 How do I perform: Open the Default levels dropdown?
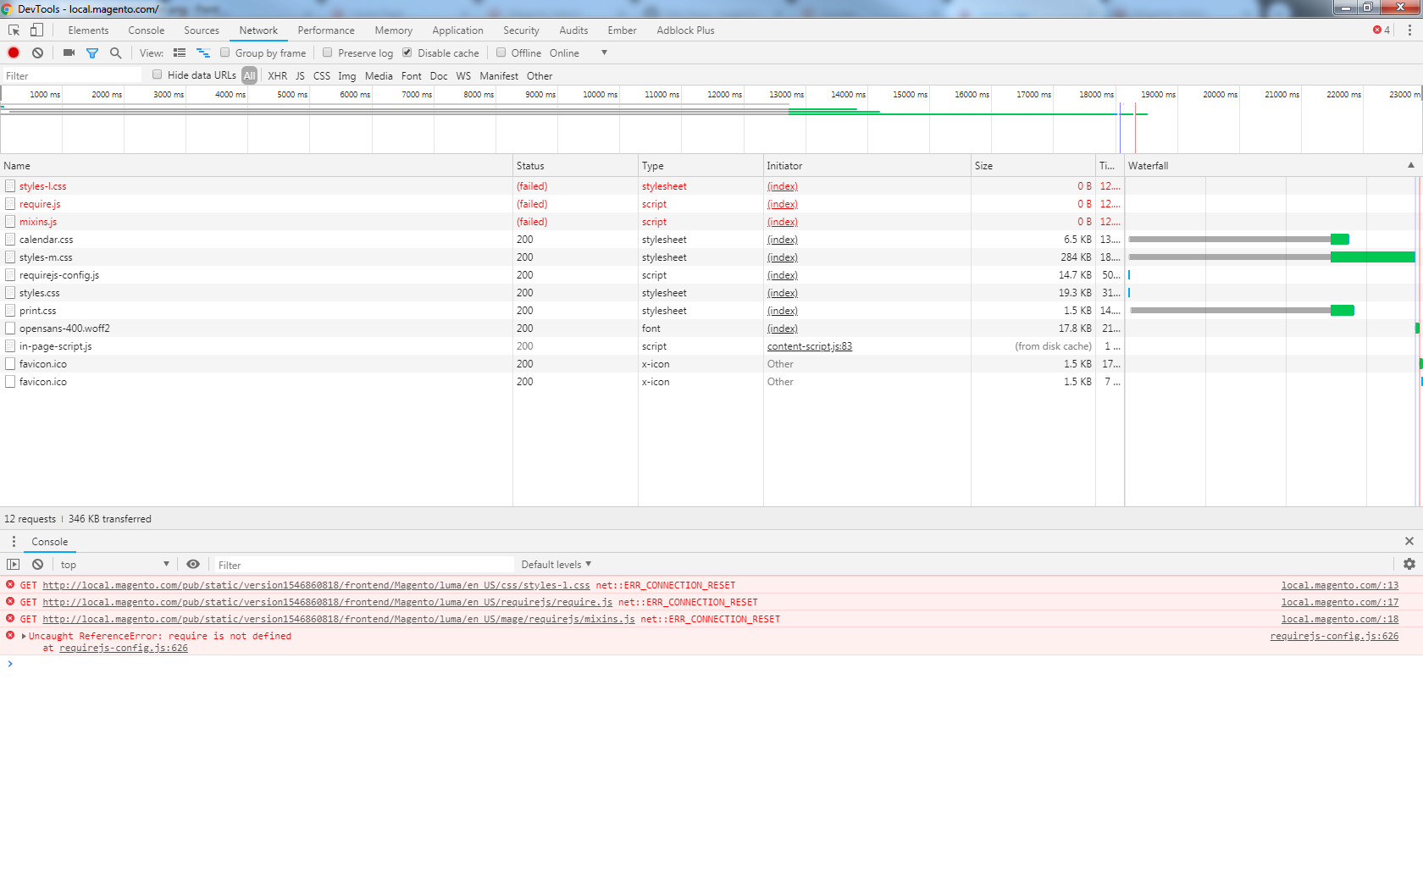[x=556, y=564]
